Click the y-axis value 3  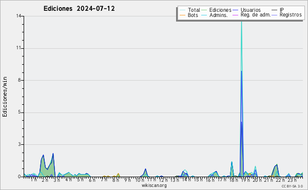coord(20,144)
